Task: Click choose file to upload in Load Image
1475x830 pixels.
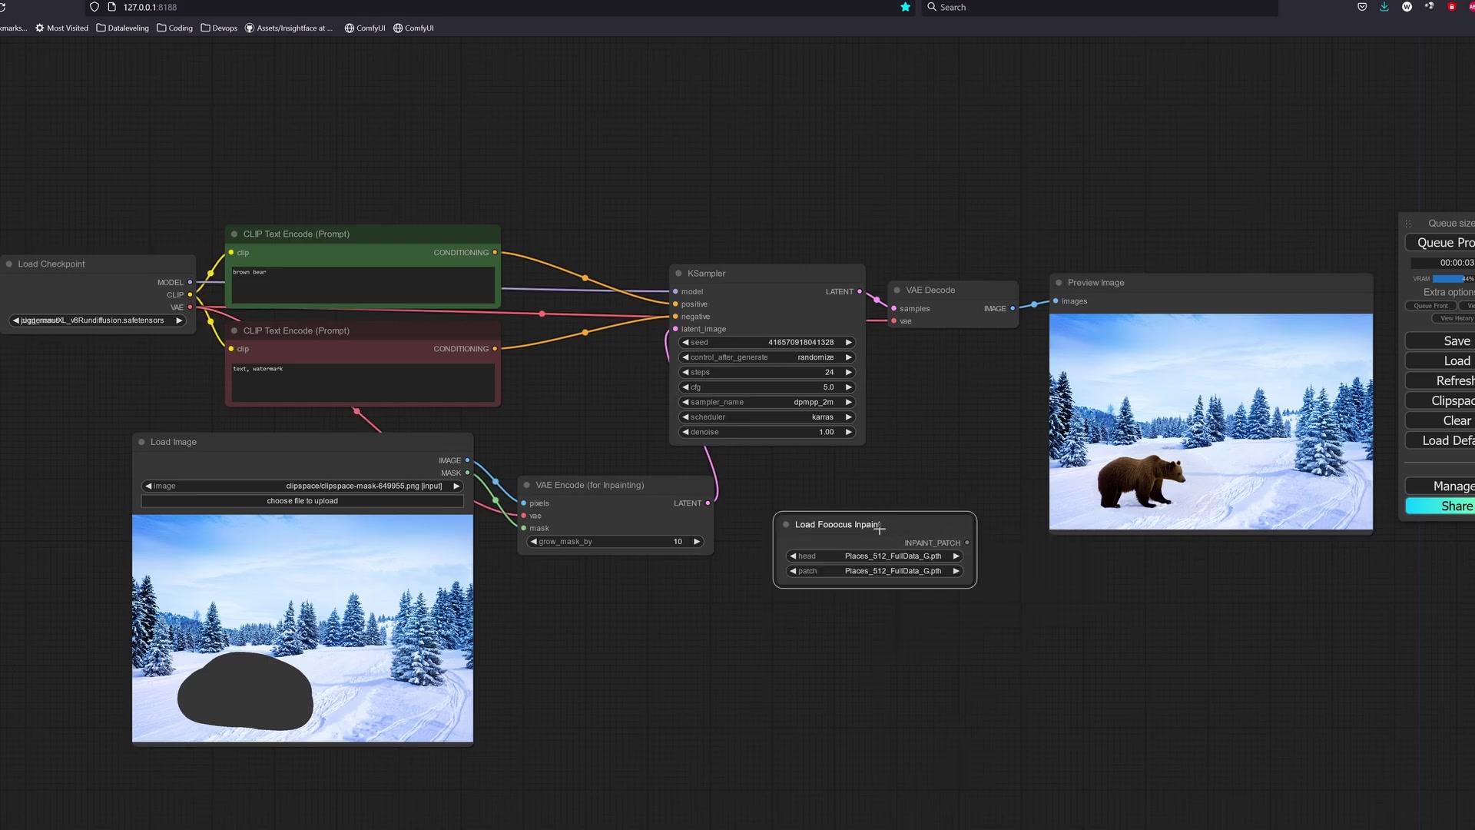Action: pos(302,501)
